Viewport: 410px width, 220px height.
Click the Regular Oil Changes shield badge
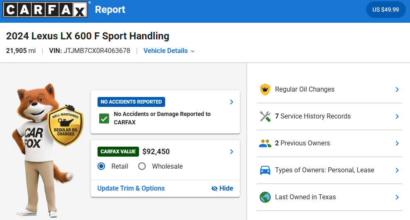tap(66, 126)
